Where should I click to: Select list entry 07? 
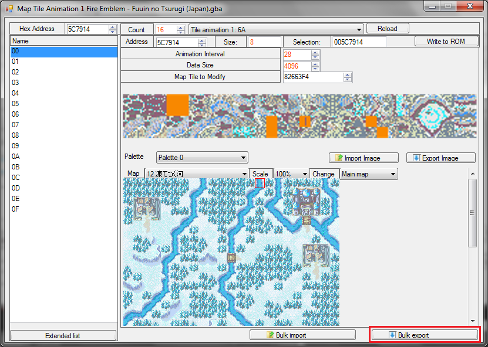point(64,125)
